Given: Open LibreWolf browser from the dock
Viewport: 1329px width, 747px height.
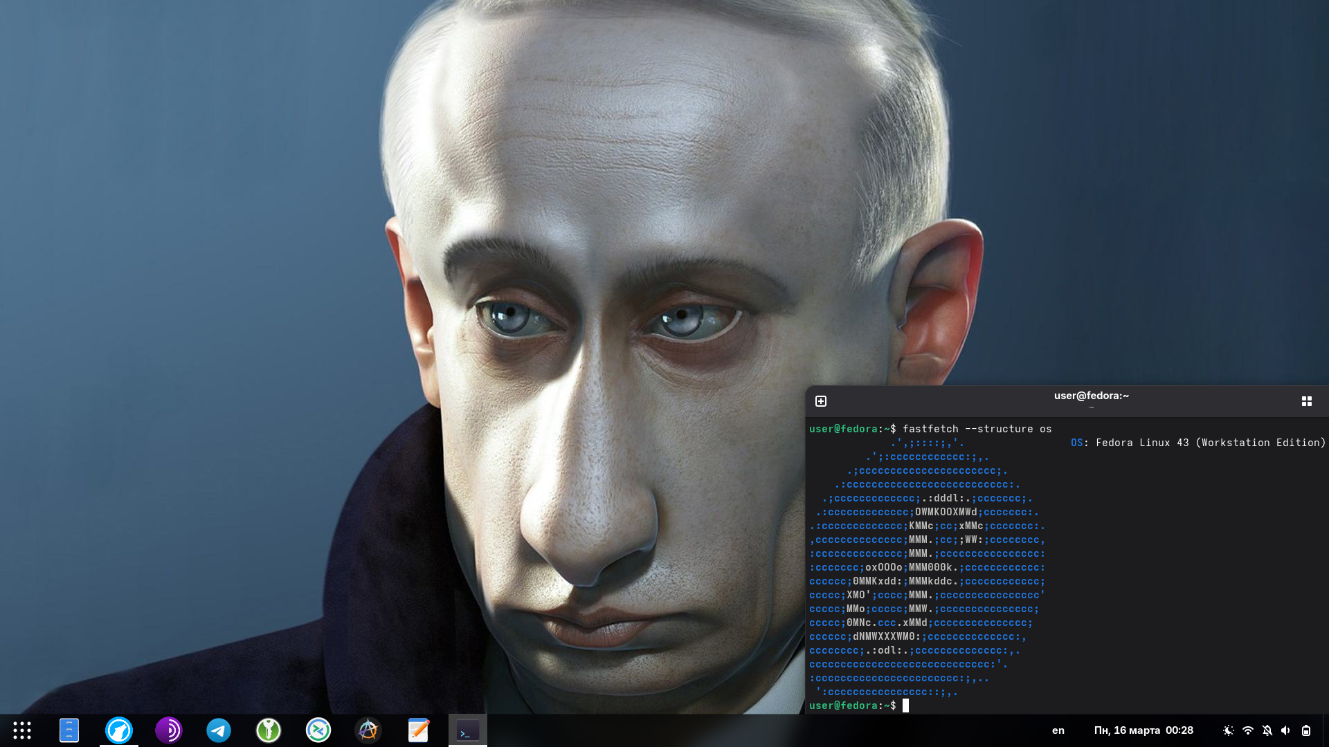Looking at the screenshot, I should pos(119,730).
